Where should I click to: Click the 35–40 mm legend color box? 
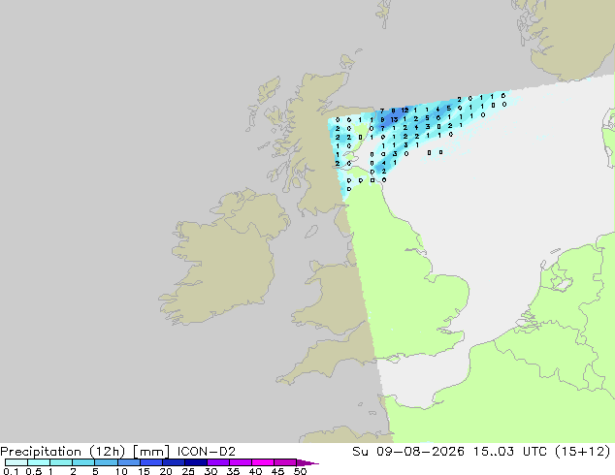point(241,462)
